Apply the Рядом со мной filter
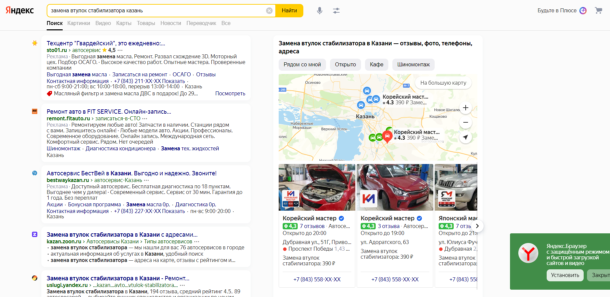The image size is (610, 297). 302,65
